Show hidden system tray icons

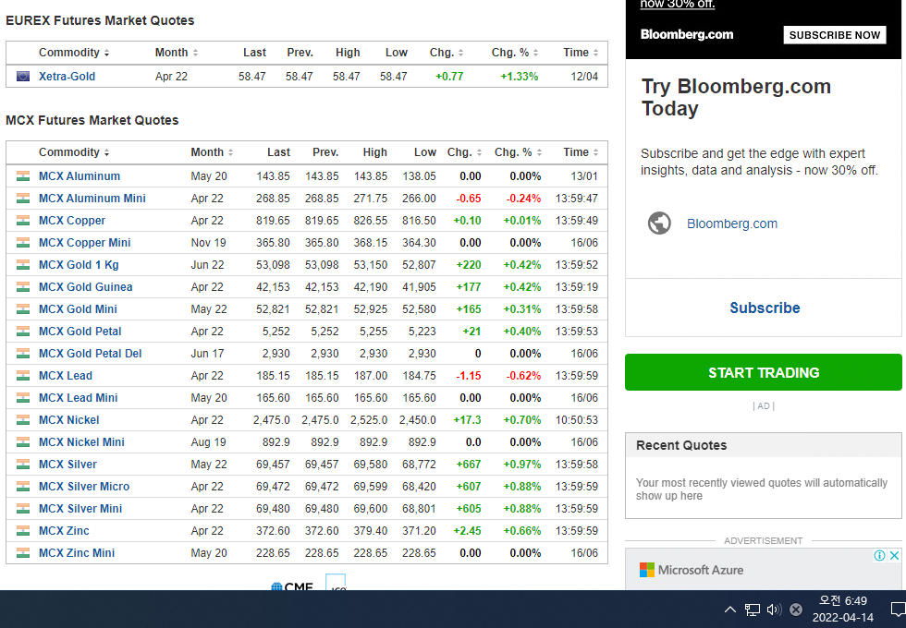[730, 610]
